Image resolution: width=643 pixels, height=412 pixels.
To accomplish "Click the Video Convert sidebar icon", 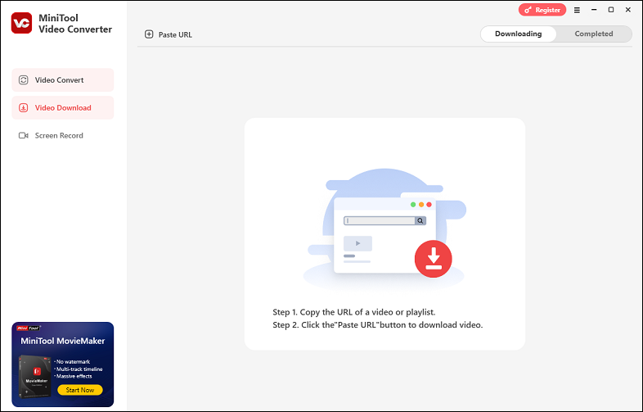I will tap(24, 80).
